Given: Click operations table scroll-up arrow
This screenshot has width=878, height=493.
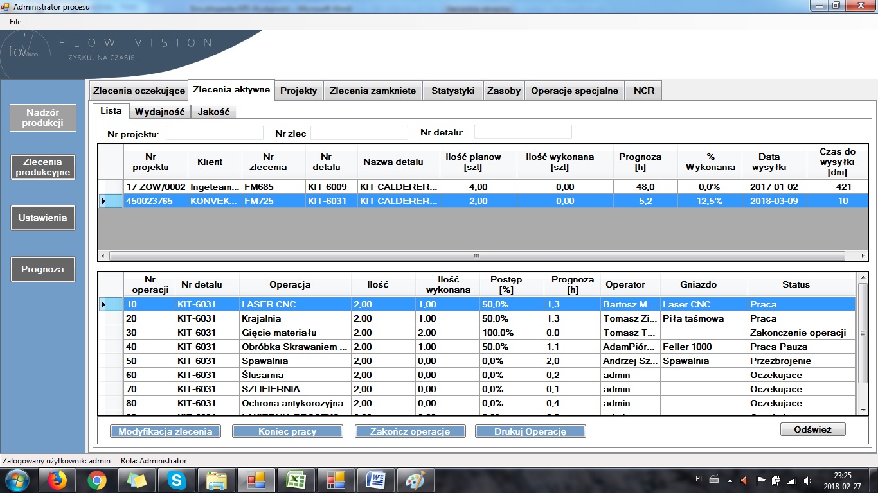Looking at the screenshot, I should [863, 277].
